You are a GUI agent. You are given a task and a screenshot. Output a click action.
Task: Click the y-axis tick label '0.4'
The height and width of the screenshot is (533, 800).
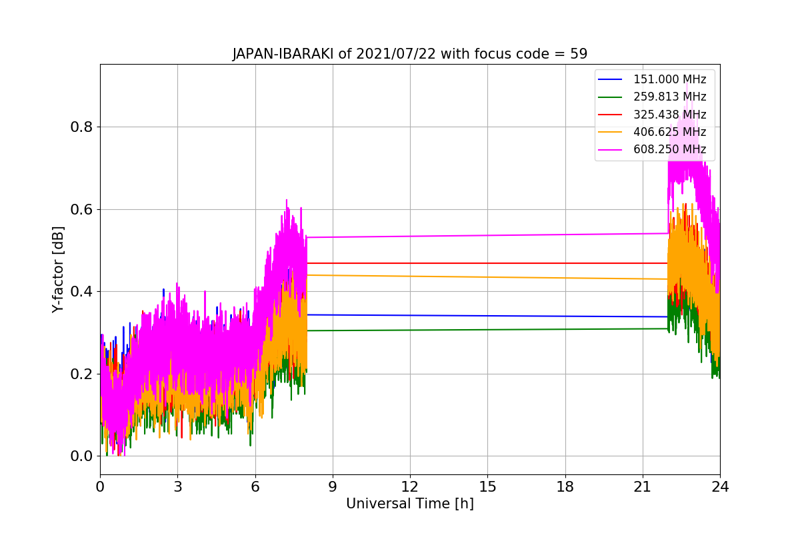tap(80, 292)
